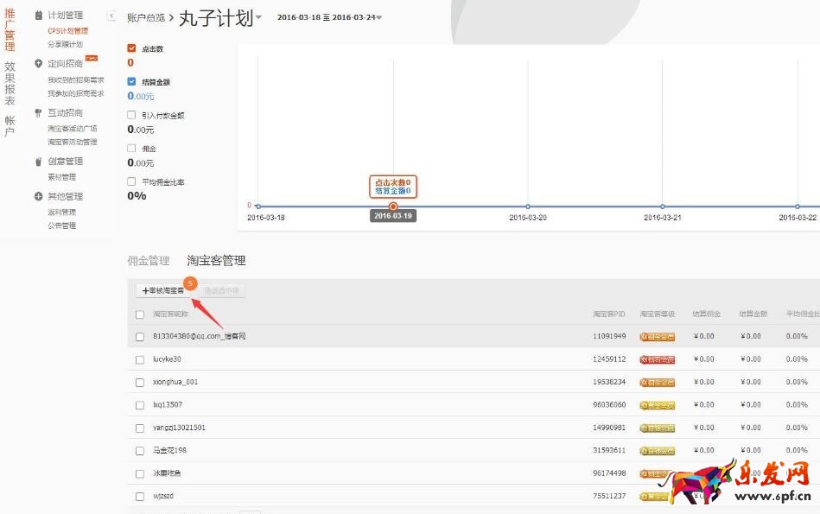This screenshot has height=514, width=820.
Task: Click the level badge for lucyke30
Action: [657, 359]
